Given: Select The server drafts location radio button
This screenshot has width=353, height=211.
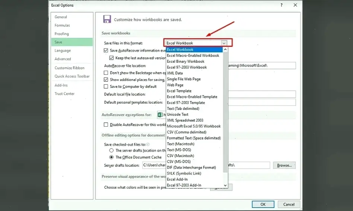Looking at the screenshot, I should [111, 150].
